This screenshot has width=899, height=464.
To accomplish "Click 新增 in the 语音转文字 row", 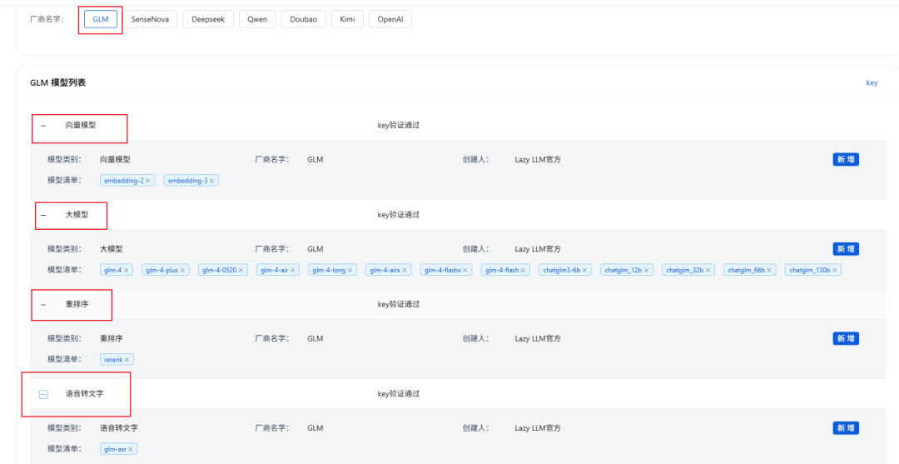I will pos(846,428).
